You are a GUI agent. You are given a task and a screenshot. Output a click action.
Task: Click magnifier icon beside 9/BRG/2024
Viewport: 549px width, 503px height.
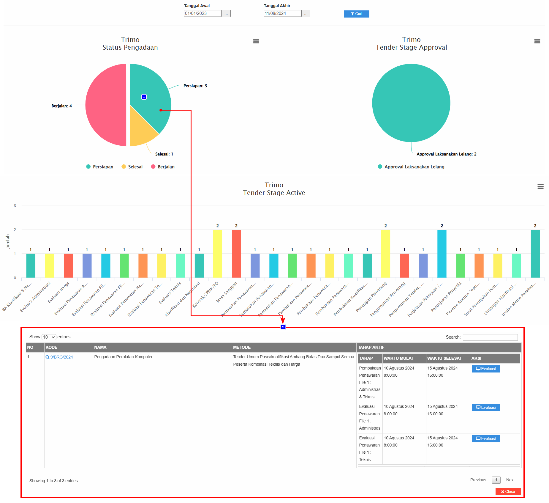[47, 357]
